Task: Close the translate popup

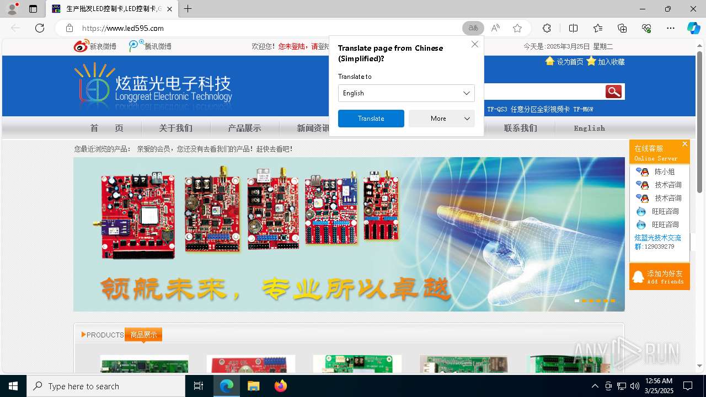Action: (475, 44)
